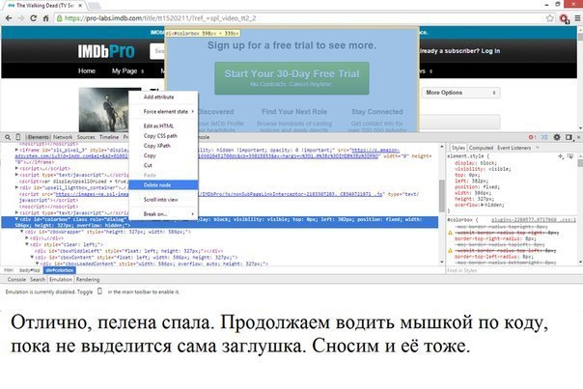Click the browser forward arrow
Image resolution: width=583 pixels, height=389 pixels.
point(21,17)
